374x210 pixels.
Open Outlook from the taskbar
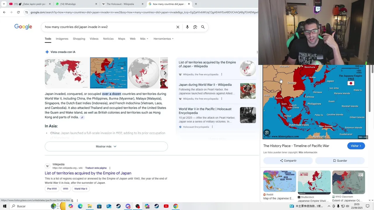tap(109, 206)
